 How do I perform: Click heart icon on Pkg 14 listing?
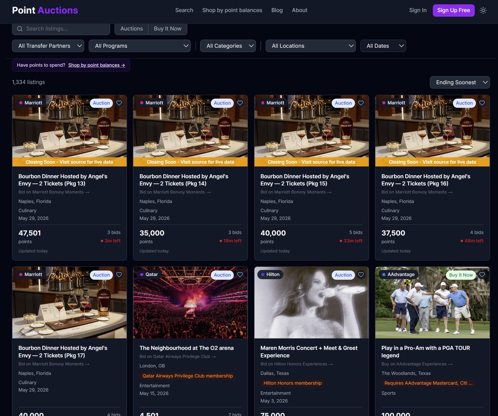pos(240,103)
